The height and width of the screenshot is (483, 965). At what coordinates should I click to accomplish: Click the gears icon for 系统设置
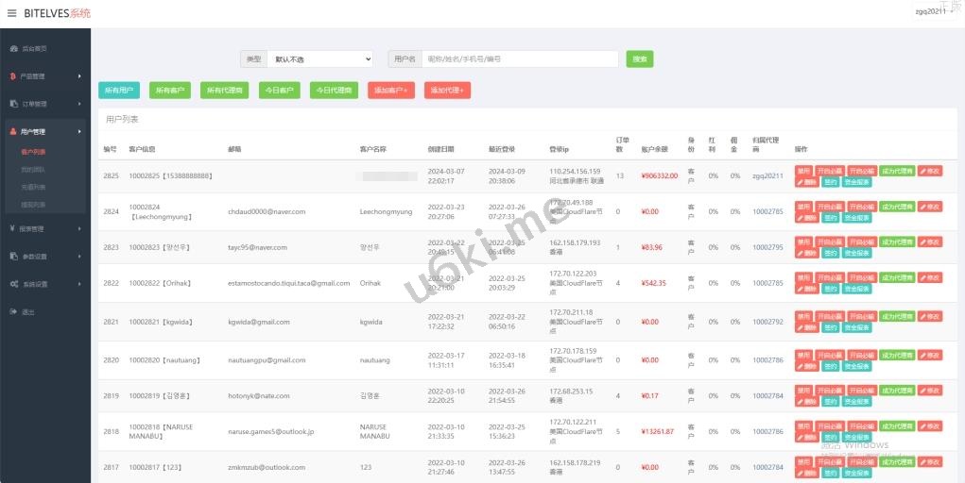click(x=13, y=284)
